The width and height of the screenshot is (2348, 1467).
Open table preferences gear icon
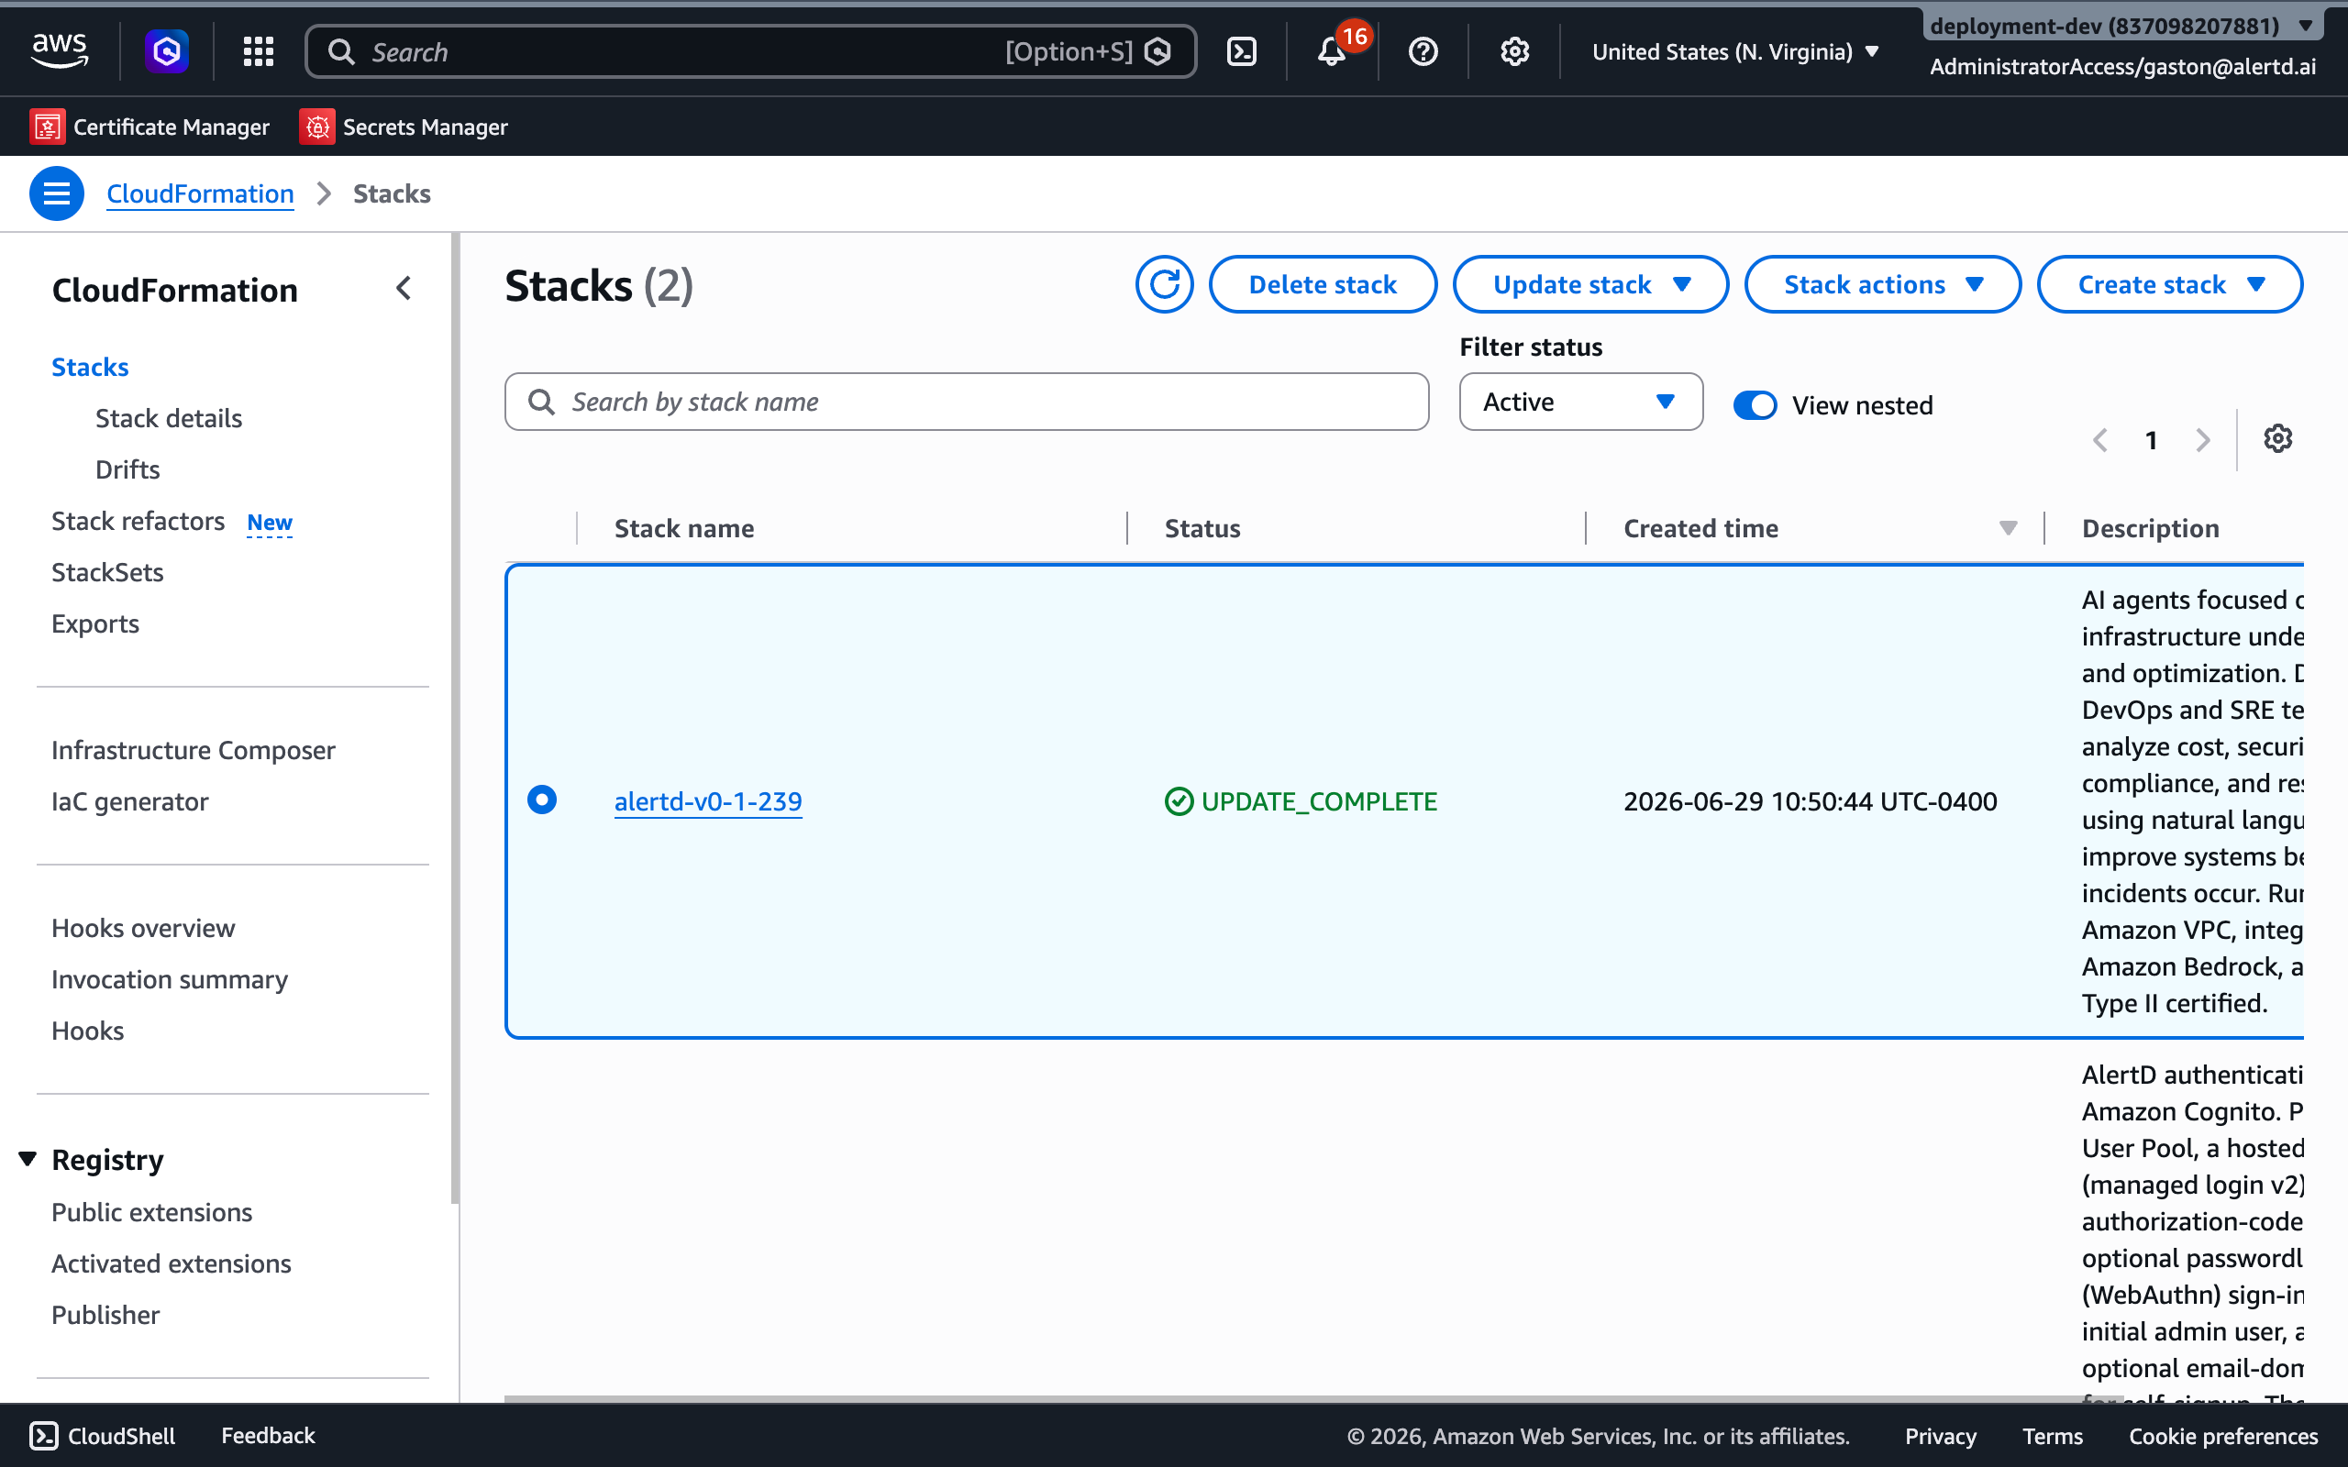(2278, 438)
